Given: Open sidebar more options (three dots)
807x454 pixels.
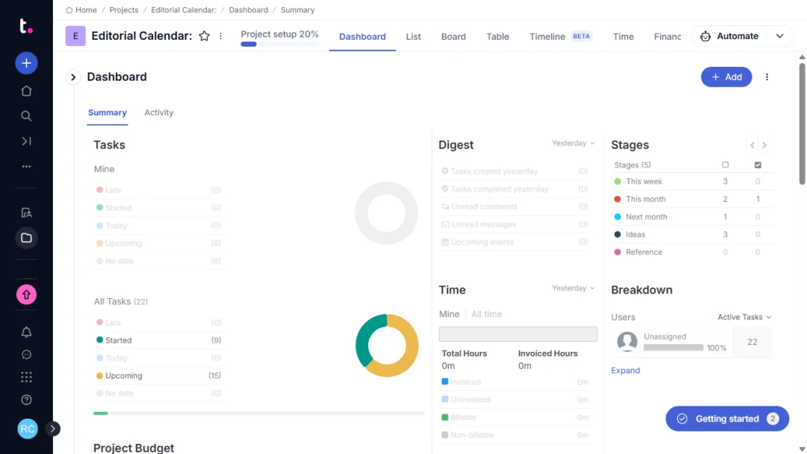Looking at the screenshot, I should coord(26,167).
